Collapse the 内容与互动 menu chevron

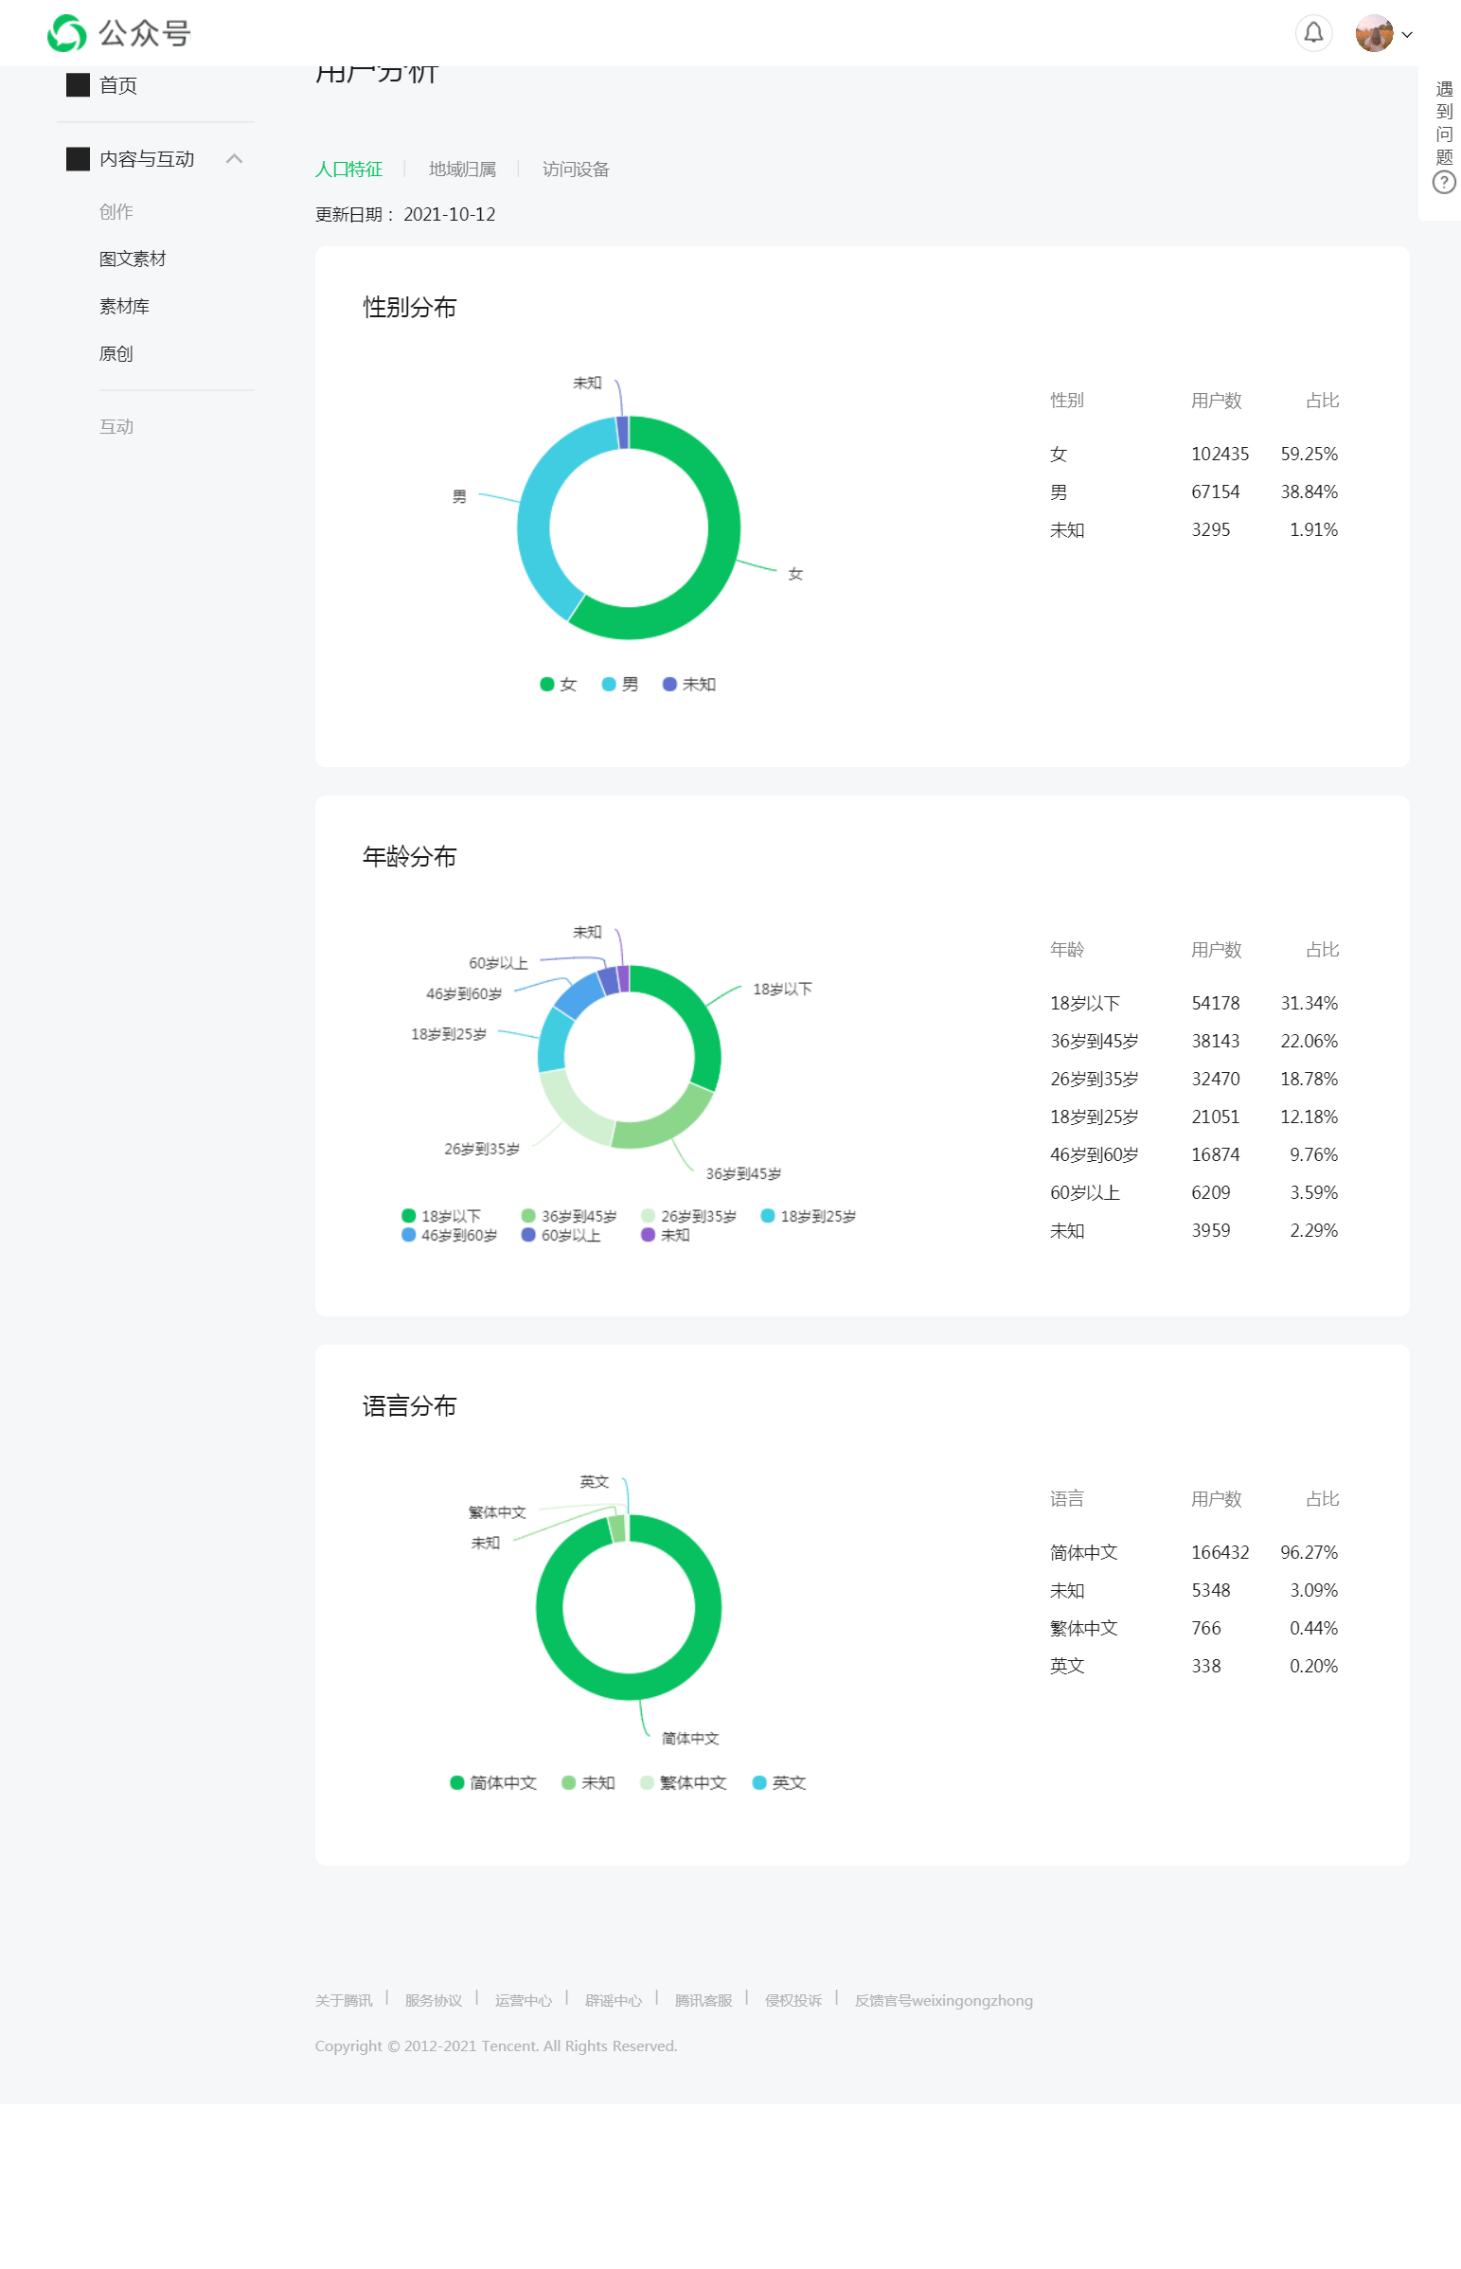click(234, 158)
